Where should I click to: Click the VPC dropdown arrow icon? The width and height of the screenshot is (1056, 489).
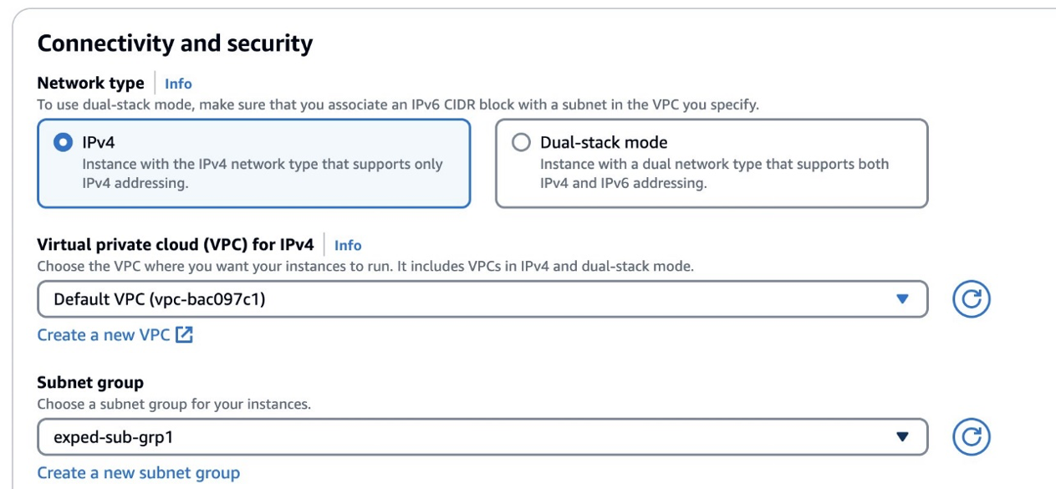pos(902,299)
